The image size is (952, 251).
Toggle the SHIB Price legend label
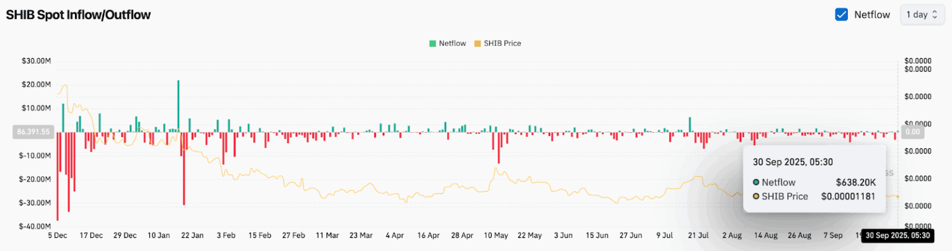503,43
